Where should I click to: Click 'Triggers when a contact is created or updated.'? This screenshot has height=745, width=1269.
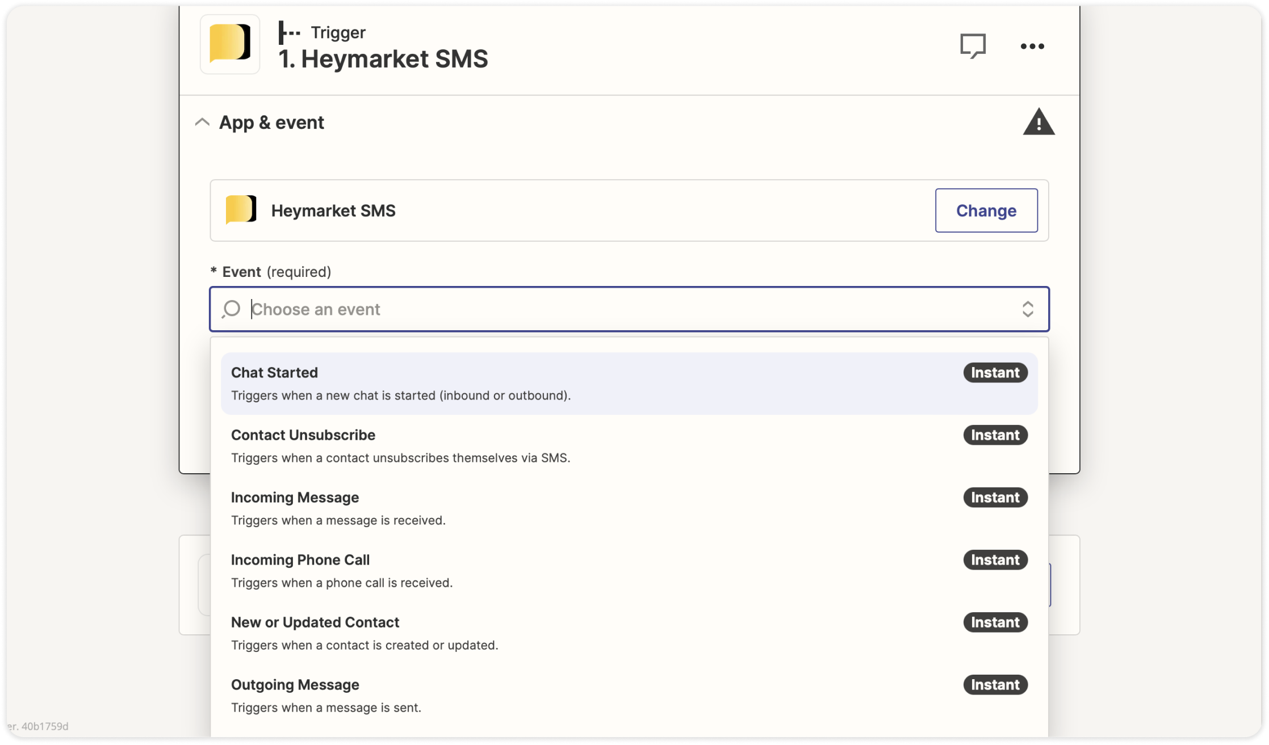click(x=365, y=645)
